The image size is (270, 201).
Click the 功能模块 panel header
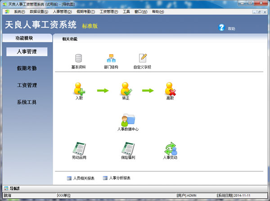(27, 38)
